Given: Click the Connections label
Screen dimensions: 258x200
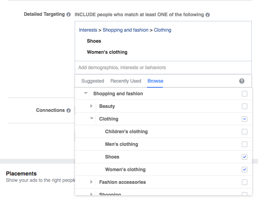Looking at the screenshot, I should coord(50,110).
